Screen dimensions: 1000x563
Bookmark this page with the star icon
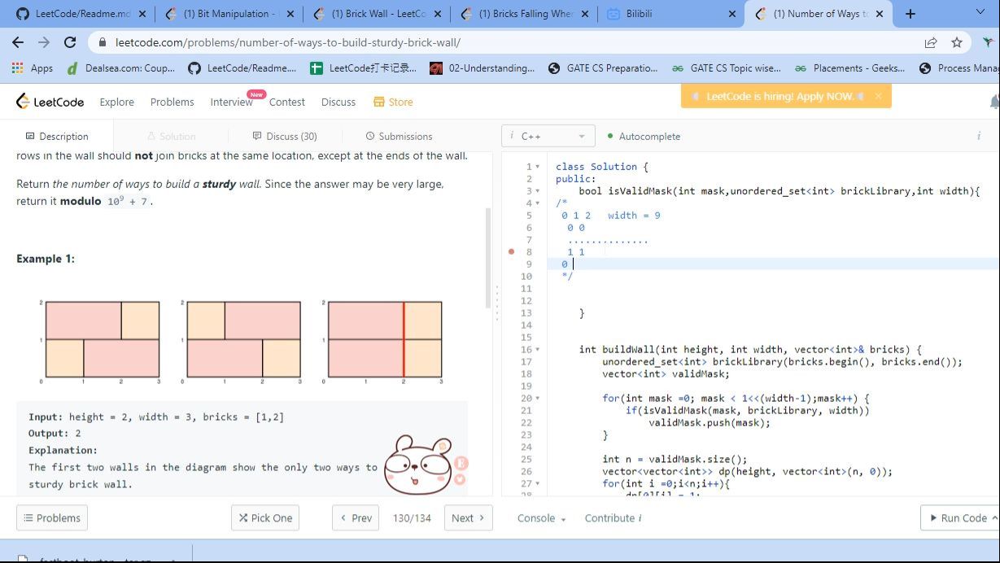(x=957, y=42)
